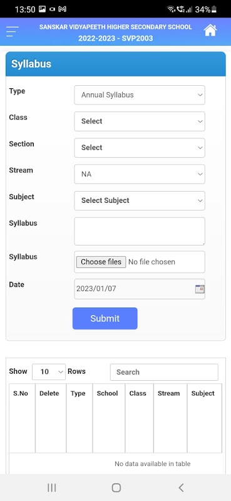Tap the Android home button

tap(116, 488)
